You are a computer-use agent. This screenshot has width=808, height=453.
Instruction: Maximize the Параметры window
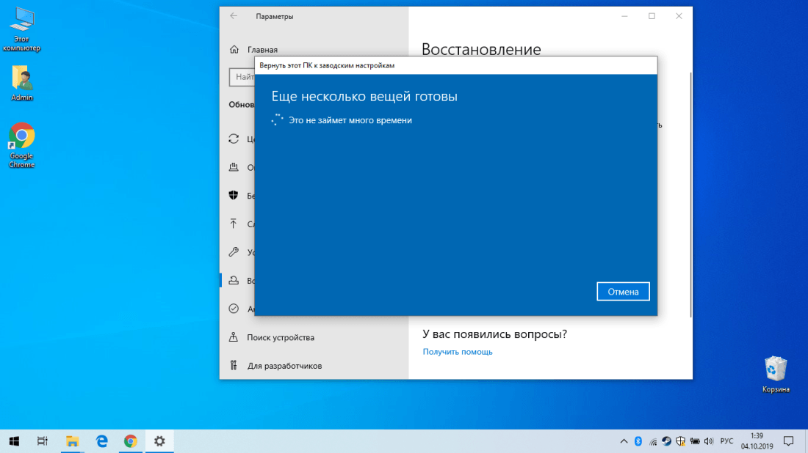coord(652,16)
